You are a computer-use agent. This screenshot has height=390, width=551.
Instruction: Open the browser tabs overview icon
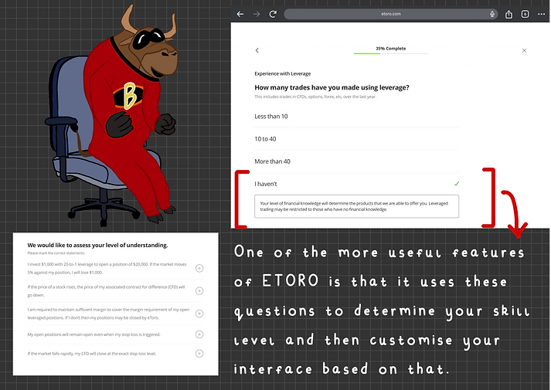coord(525,14)
